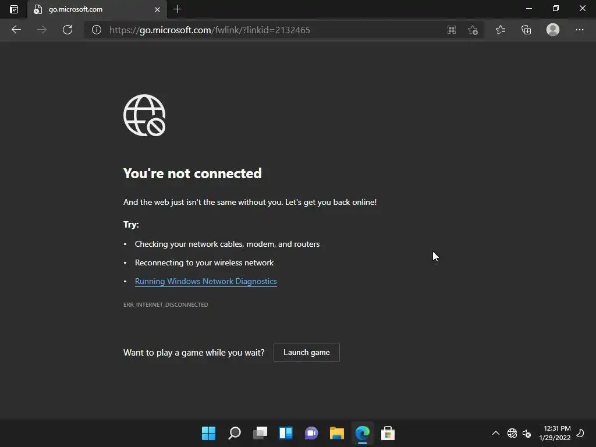The height and width of the screenshot is (447, 596).
Task: Show hidden system tray icons
Action: pos(496,433)
